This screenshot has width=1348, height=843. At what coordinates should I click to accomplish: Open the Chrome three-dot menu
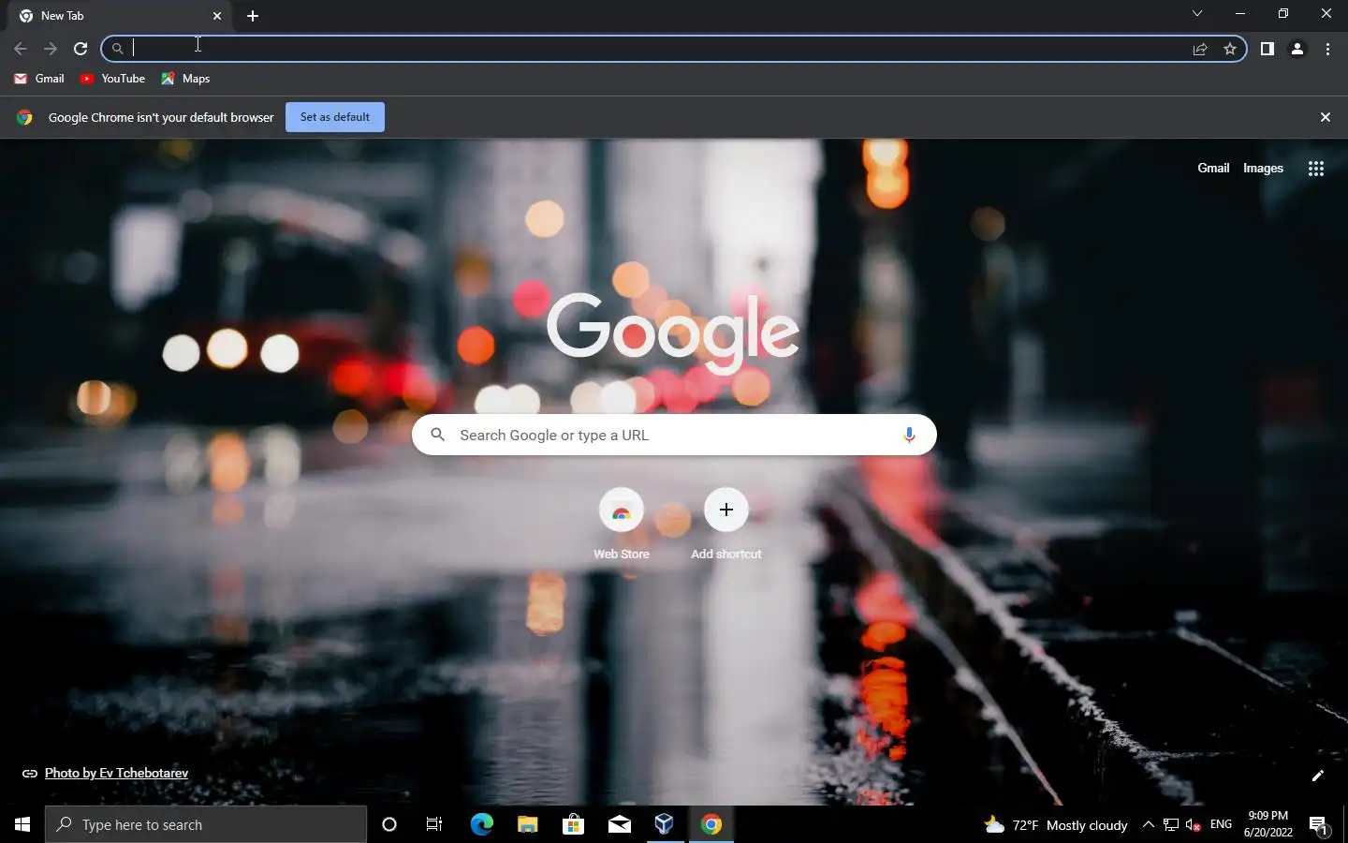coord(1327,49)
